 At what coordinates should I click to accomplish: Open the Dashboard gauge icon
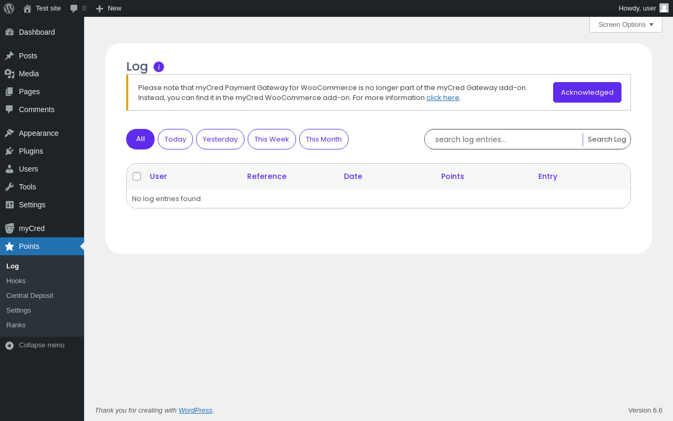pos(9,32)
